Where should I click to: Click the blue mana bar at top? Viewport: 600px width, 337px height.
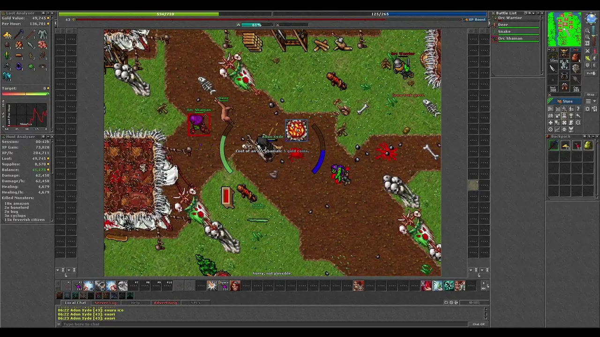[x=380, y=14]
